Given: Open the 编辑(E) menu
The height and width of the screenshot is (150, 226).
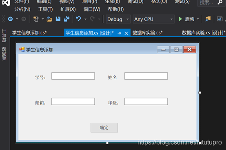Looking at the screenshot, I should click(44, 2).
